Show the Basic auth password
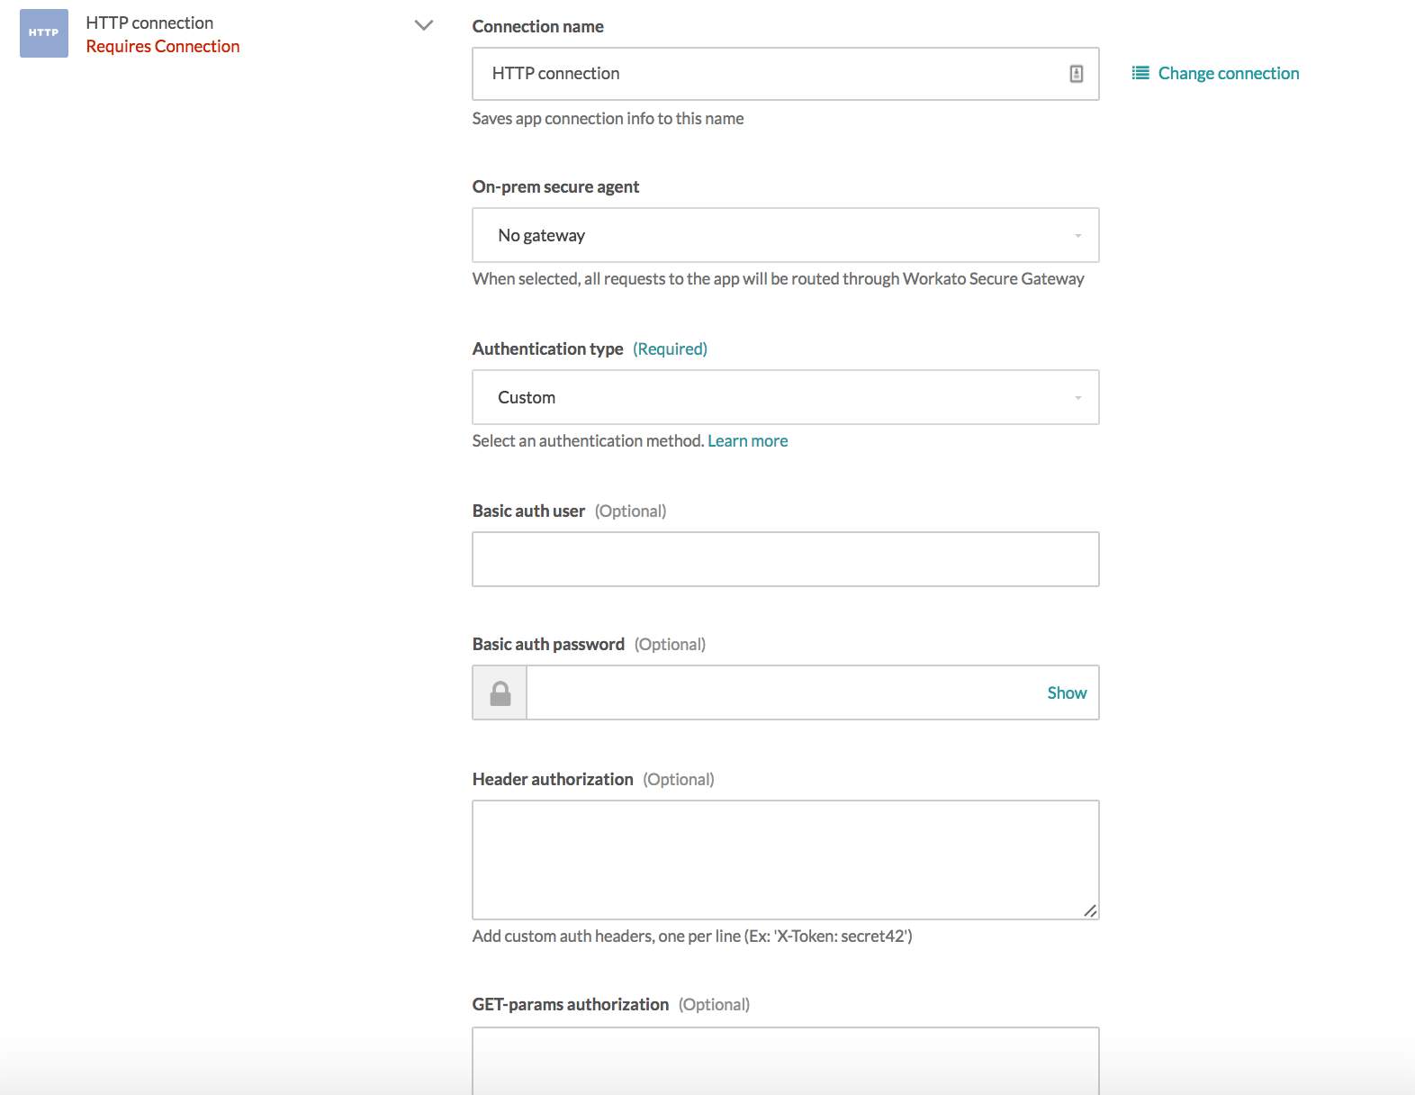 (1067, 692)
